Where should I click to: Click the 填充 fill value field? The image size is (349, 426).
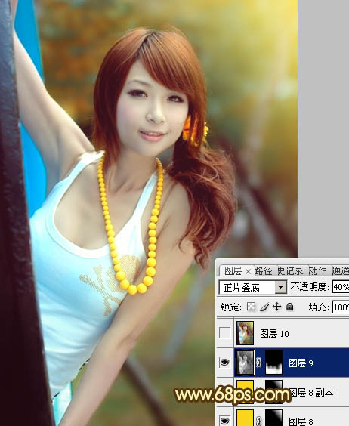click(x=341, y=307)
